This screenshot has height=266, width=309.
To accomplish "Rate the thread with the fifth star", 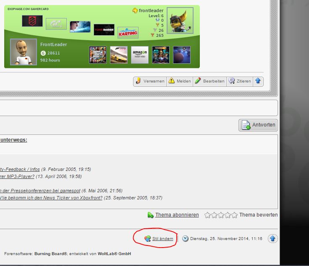I will (x=234, y=215).
